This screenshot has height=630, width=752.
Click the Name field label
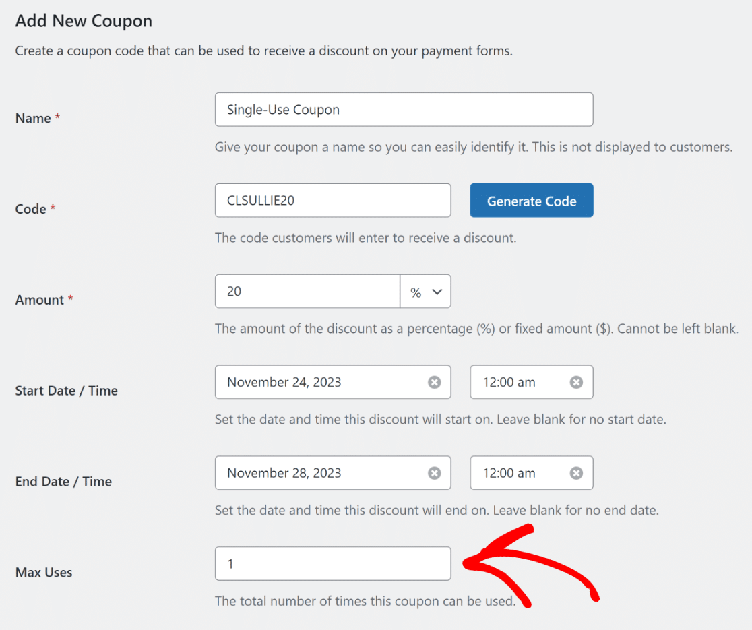point(33,118)
